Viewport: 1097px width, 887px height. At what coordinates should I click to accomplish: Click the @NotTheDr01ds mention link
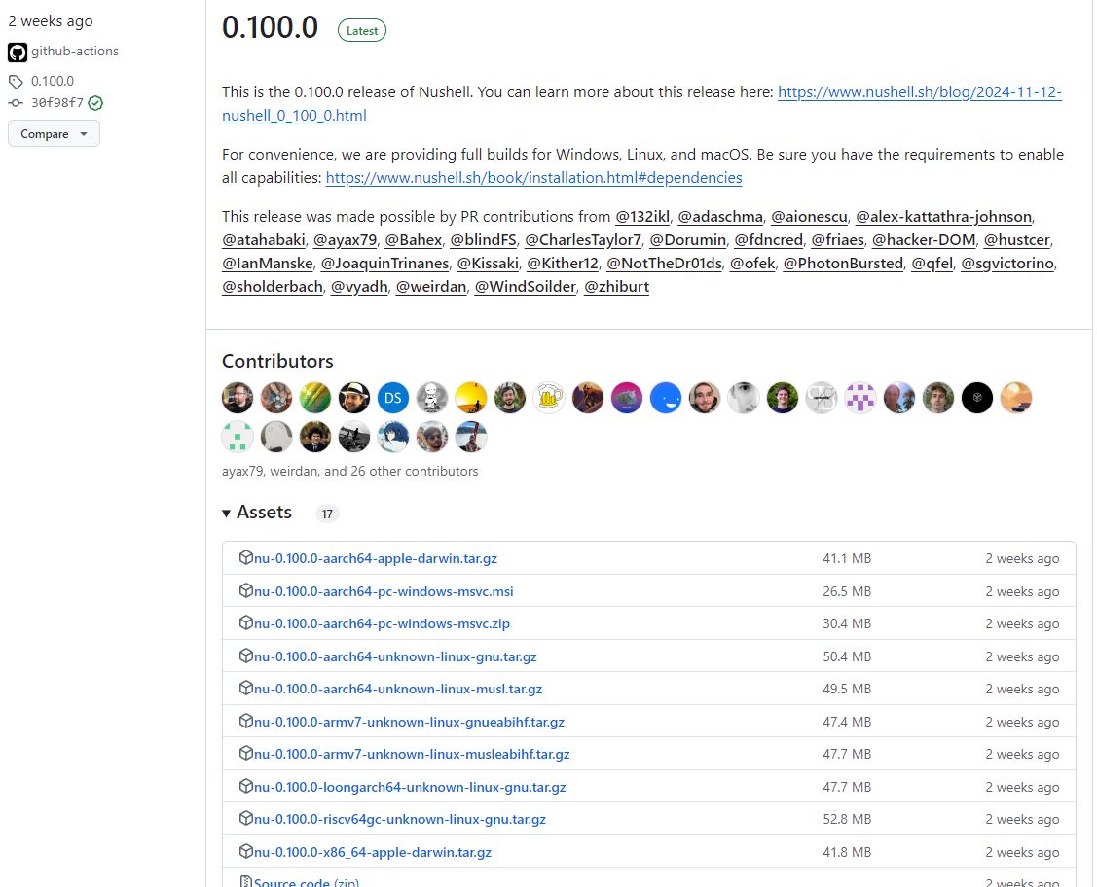pos(664,263)
